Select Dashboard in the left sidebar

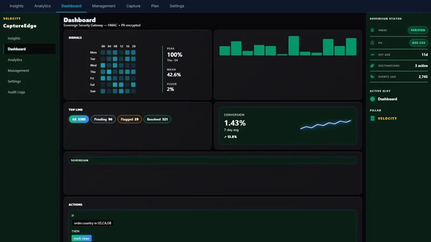point(30,49)
